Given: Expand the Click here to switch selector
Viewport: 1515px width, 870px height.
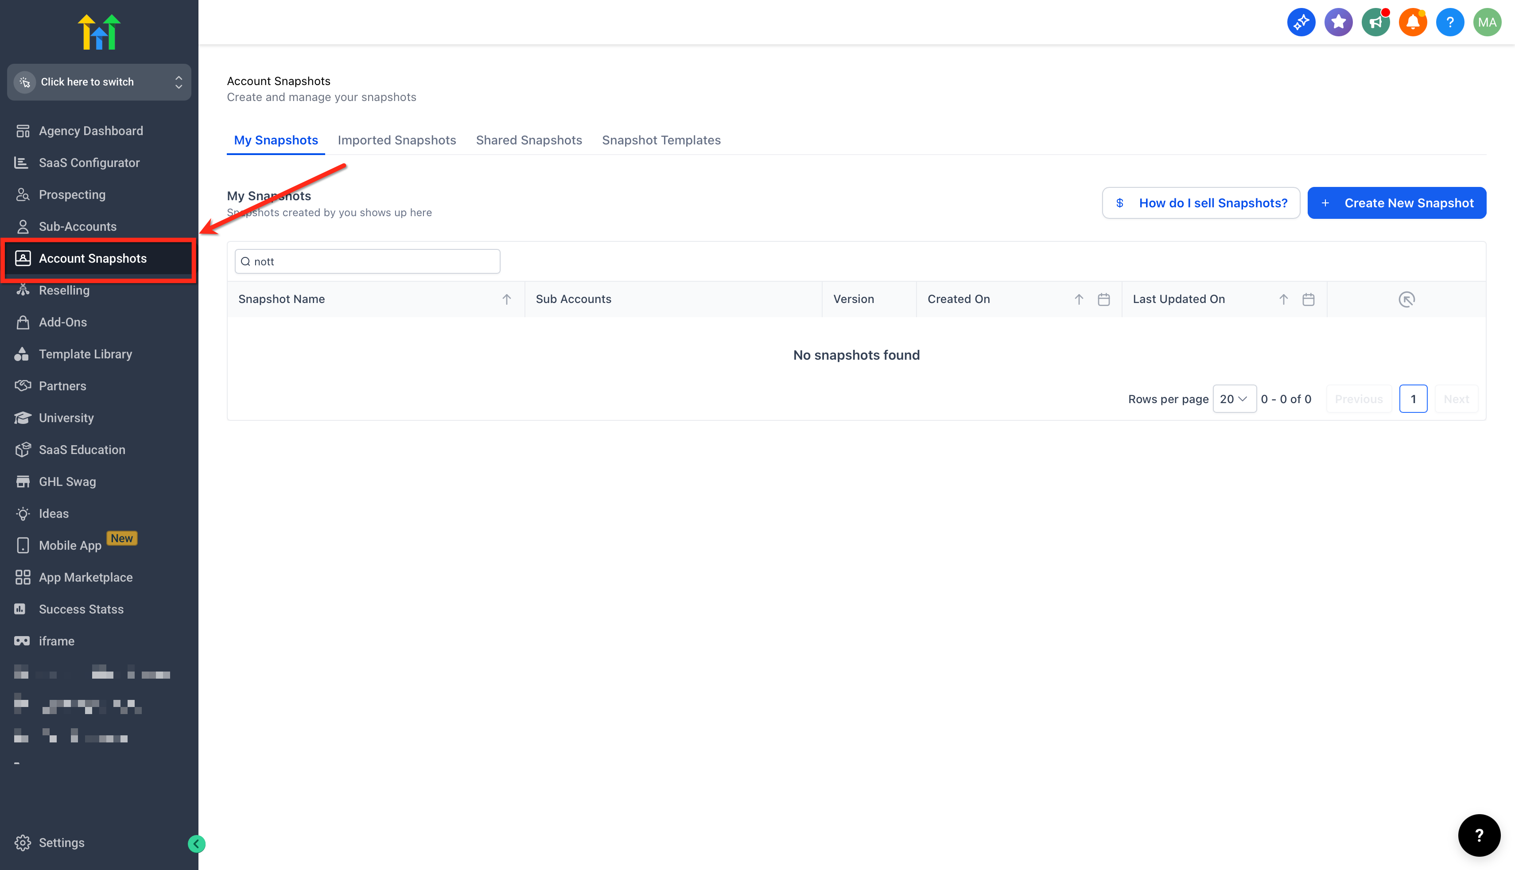Looking at the screenshot, I should pyautogui.click(x=99, y=82).
